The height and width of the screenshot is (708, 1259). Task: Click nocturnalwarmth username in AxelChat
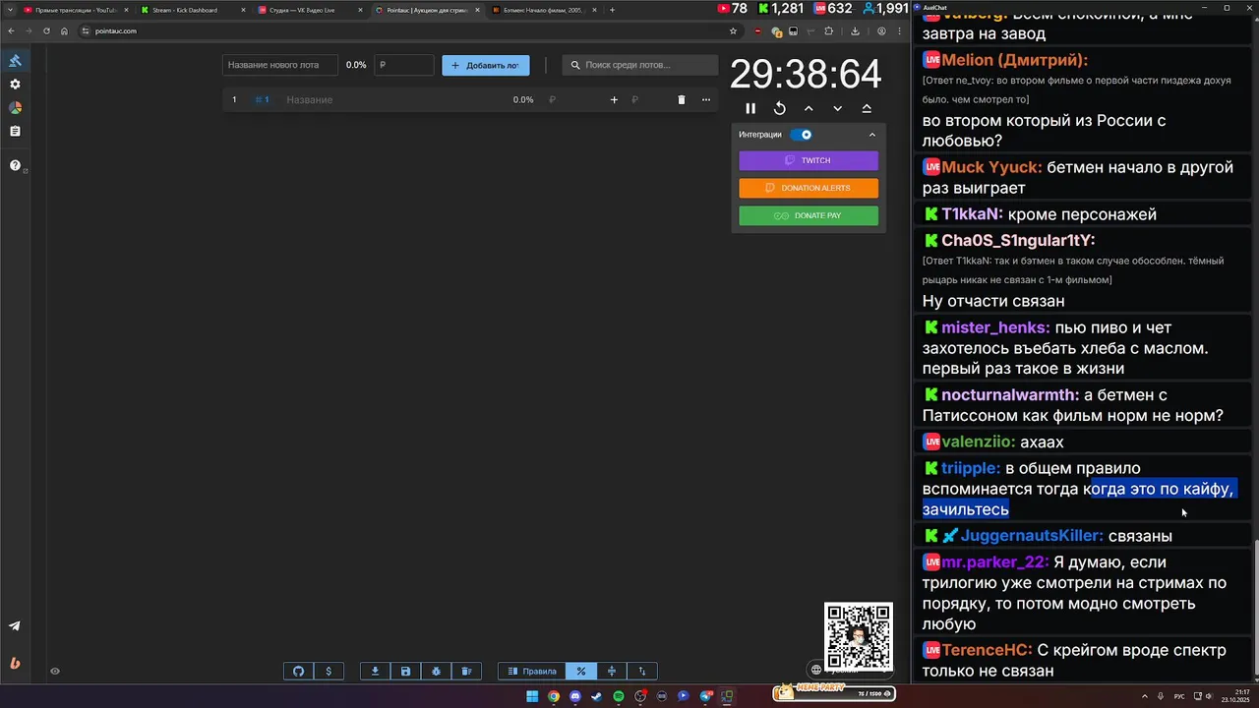1010,395
